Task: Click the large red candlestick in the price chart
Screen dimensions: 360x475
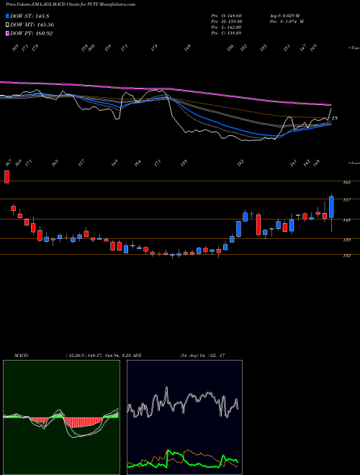Action: [x=258, y=225]
